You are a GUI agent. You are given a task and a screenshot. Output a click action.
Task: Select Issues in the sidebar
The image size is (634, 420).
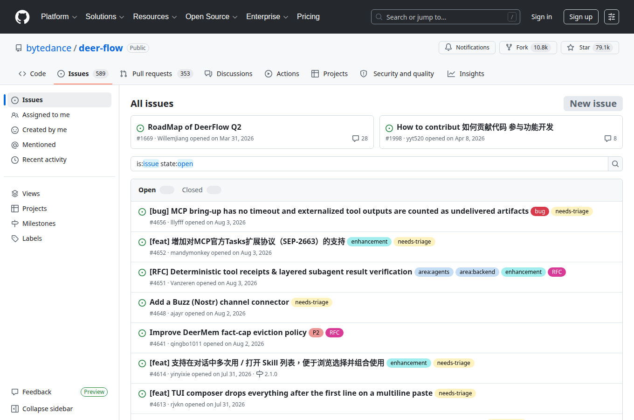click(59, 100)
